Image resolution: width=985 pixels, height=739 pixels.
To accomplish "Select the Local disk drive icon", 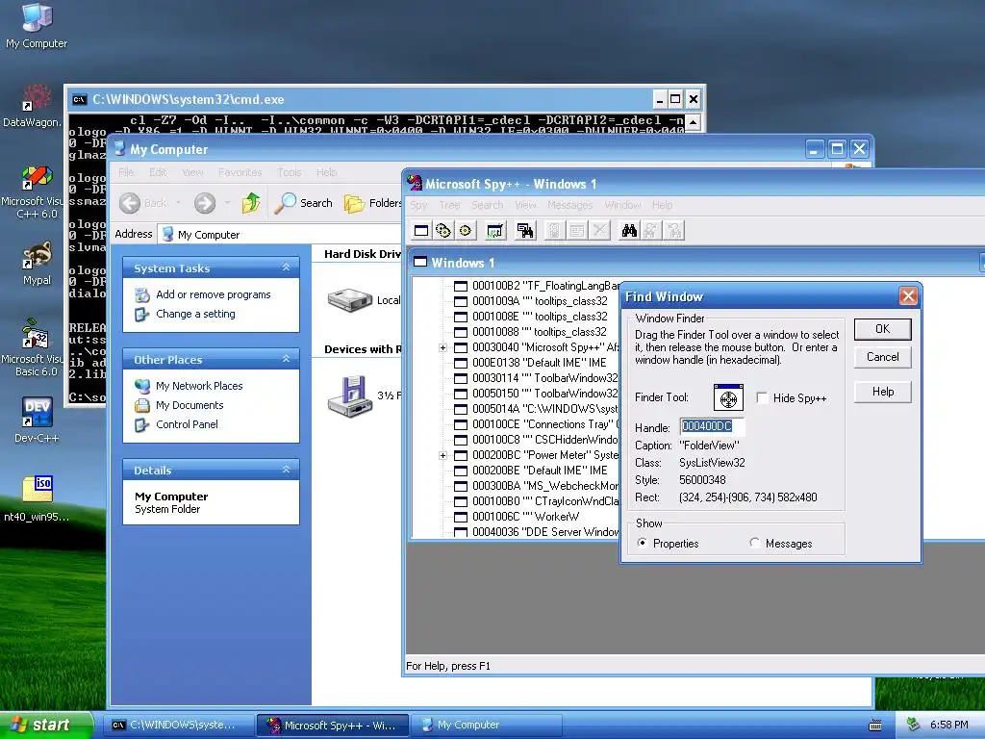I will point(350,300).
